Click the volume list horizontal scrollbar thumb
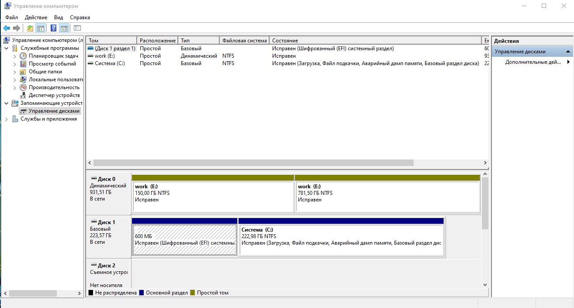This screenshot has width=574, height=308. click(x=253, y=163)
